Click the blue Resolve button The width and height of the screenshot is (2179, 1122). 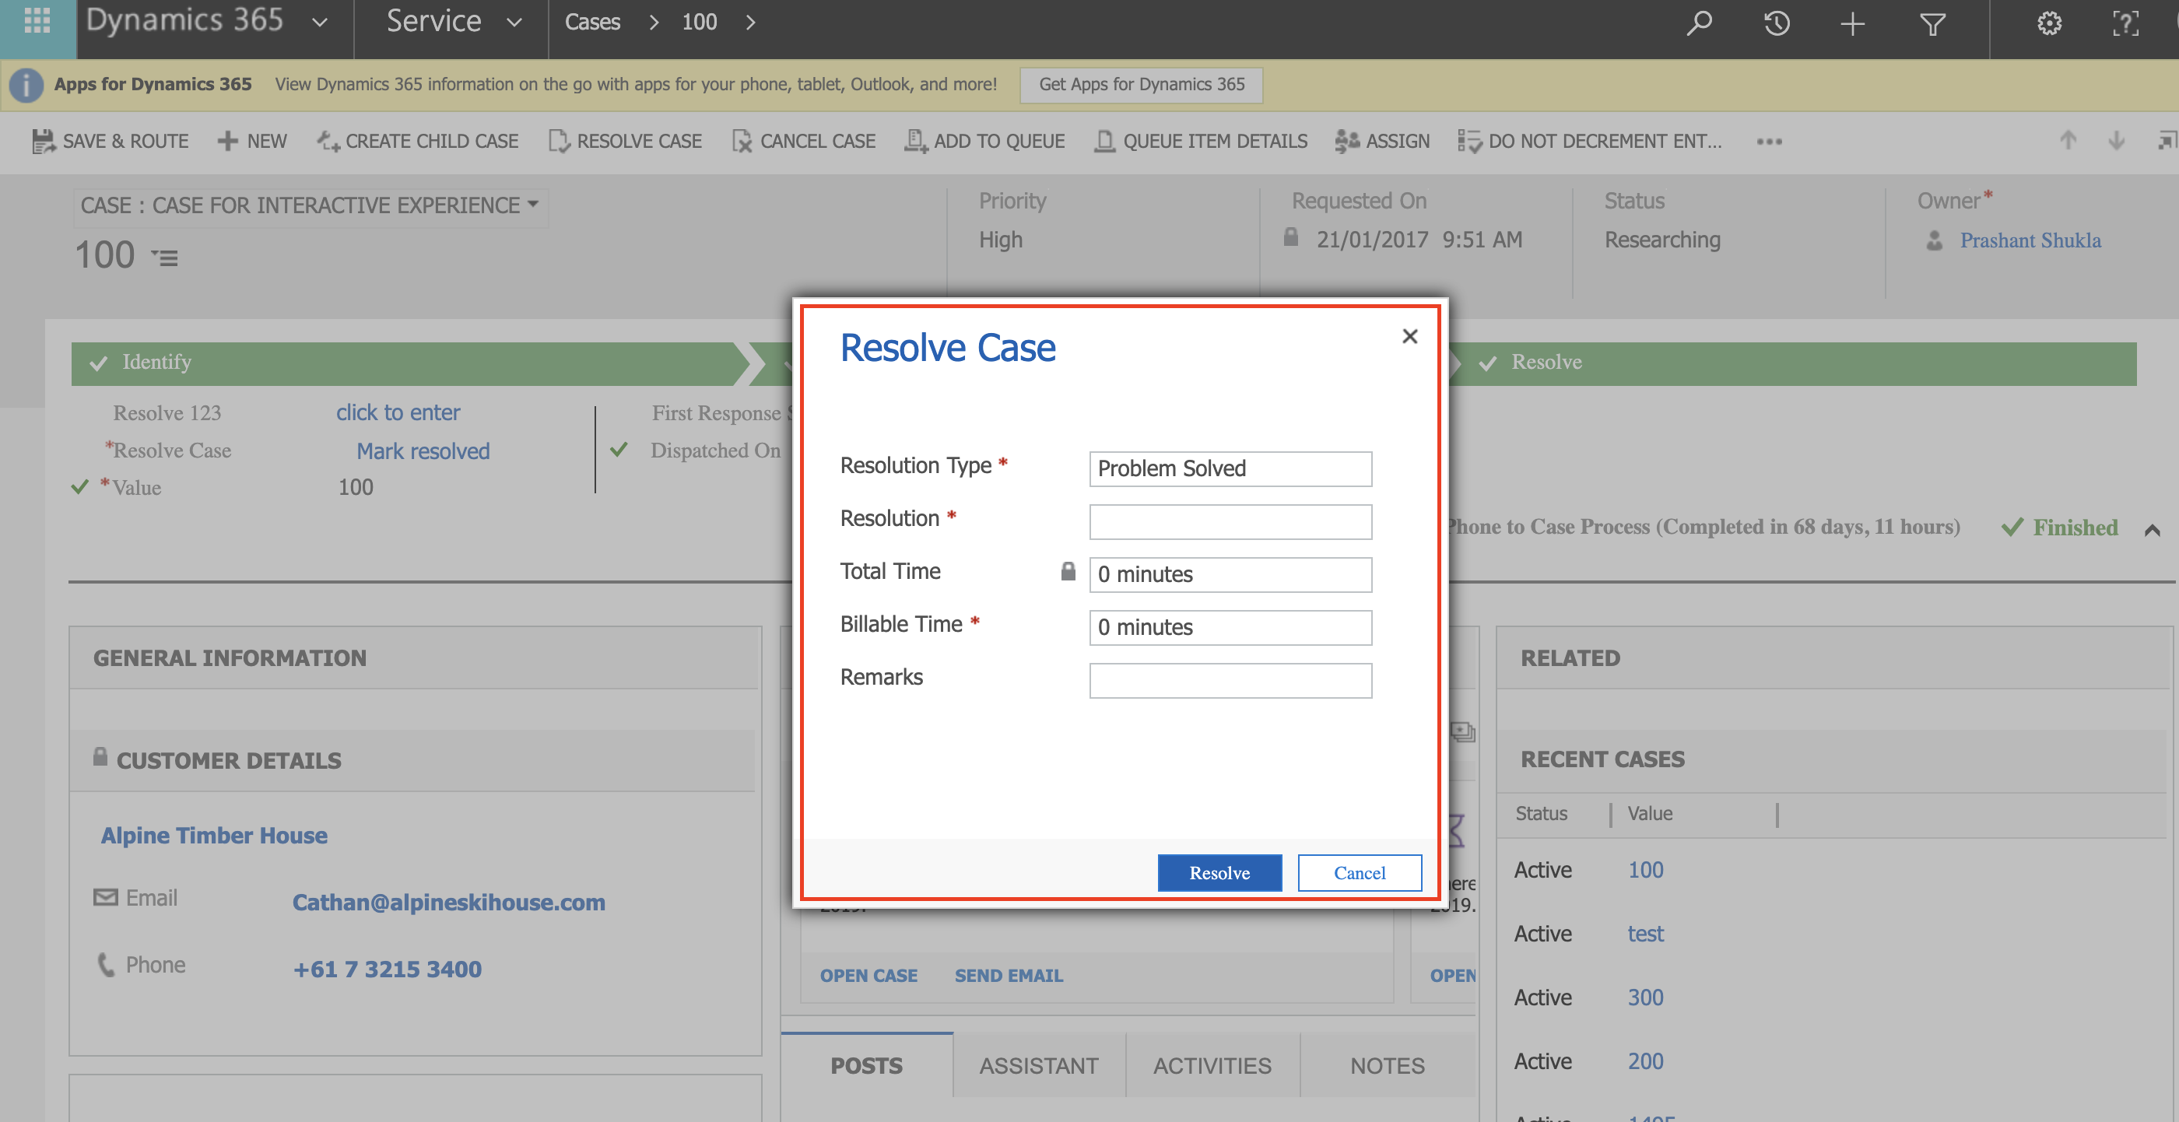coord(1219,872)
